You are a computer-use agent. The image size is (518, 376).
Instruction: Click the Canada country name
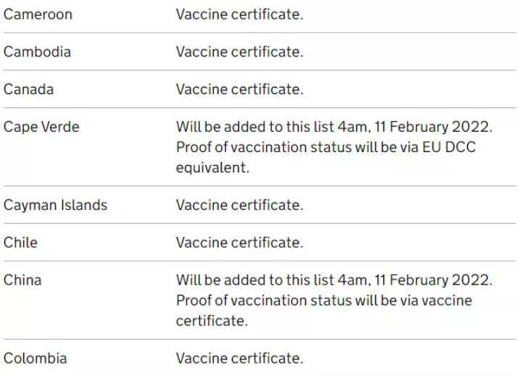[x=28, y=89]
